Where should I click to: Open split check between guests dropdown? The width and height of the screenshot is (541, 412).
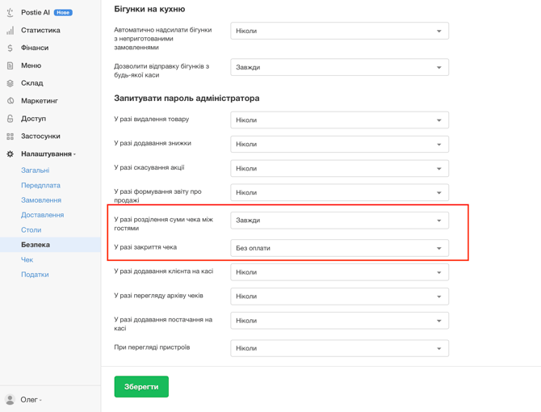tap(339, 221)
